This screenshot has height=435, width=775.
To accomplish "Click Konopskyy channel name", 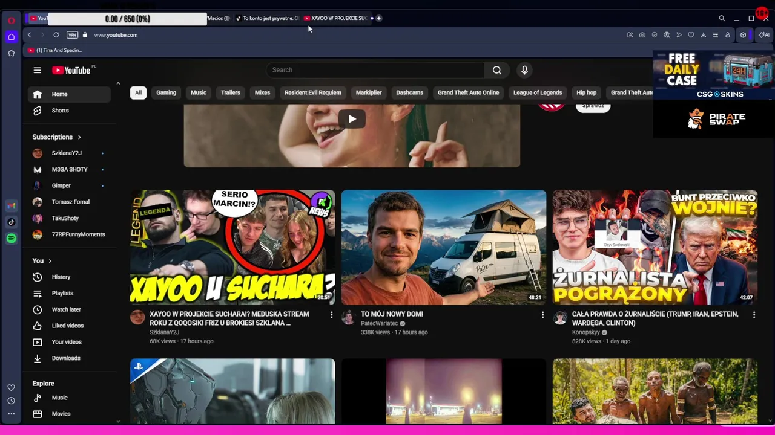I will (585, 332).
